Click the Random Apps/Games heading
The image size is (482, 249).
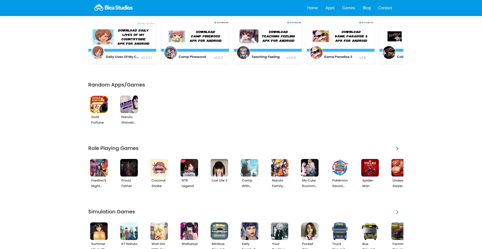116,85
